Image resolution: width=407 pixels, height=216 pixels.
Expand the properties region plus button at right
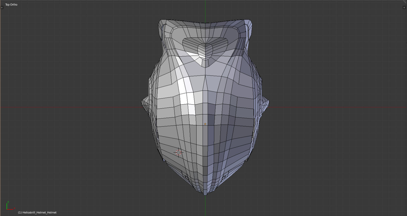point(404,8)
